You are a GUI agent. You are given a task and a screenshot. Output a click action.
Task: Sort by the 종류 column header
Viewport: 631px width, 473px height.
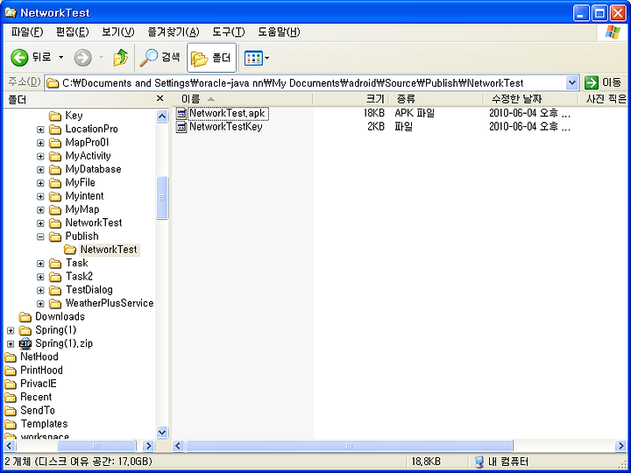click(436, 99)
